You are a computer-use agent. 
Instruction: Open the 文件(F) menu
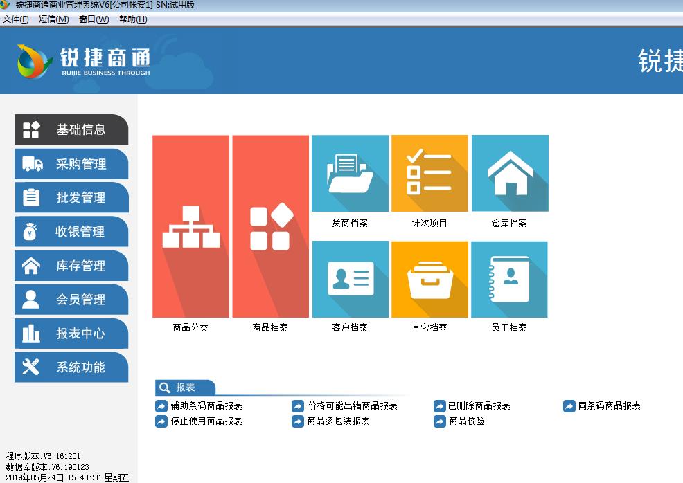click(16, 19)
